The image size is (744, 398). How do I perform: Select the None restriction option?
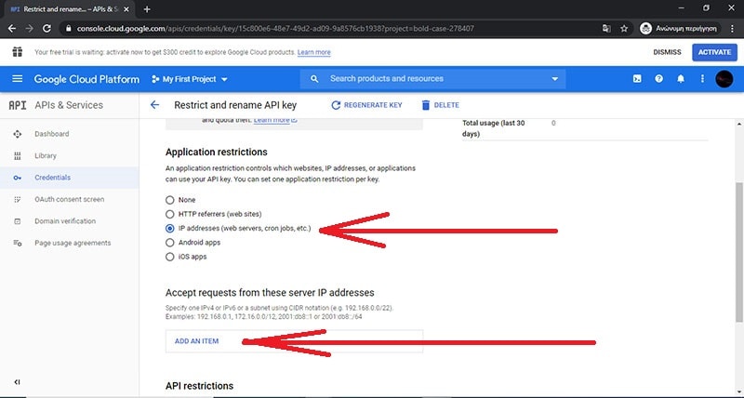point(169,200)
